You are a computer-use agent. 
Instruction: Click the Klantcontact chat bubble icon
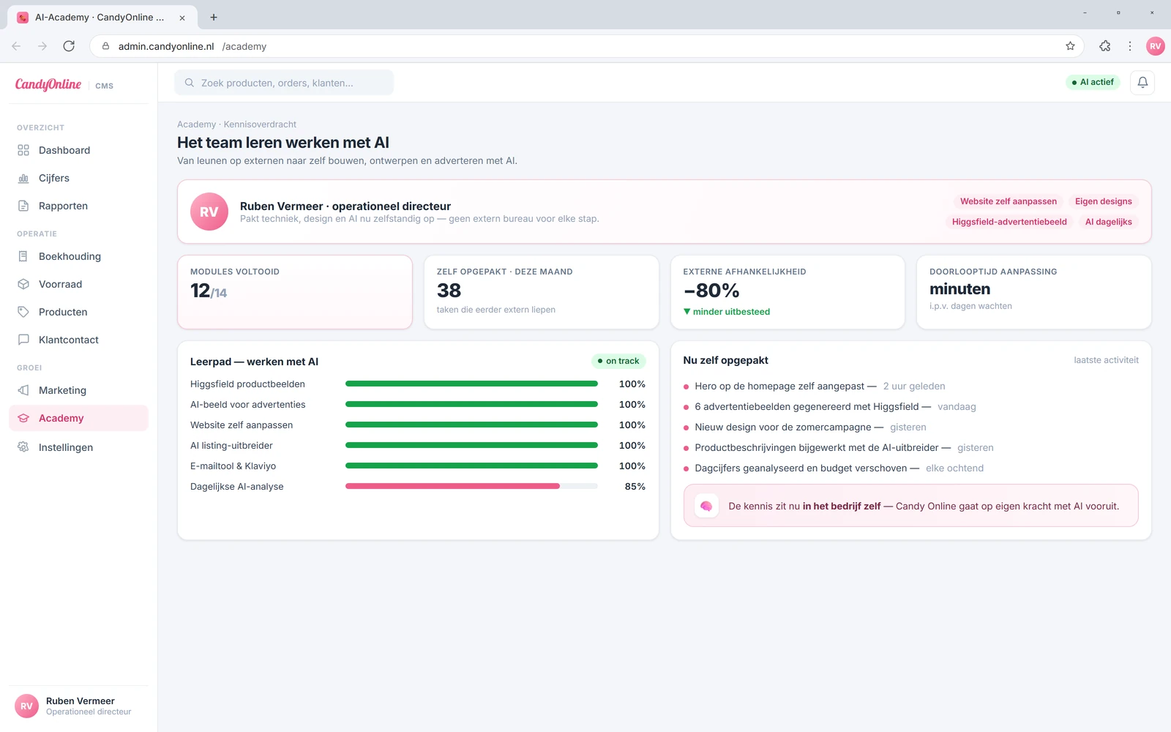coord(23,340)
